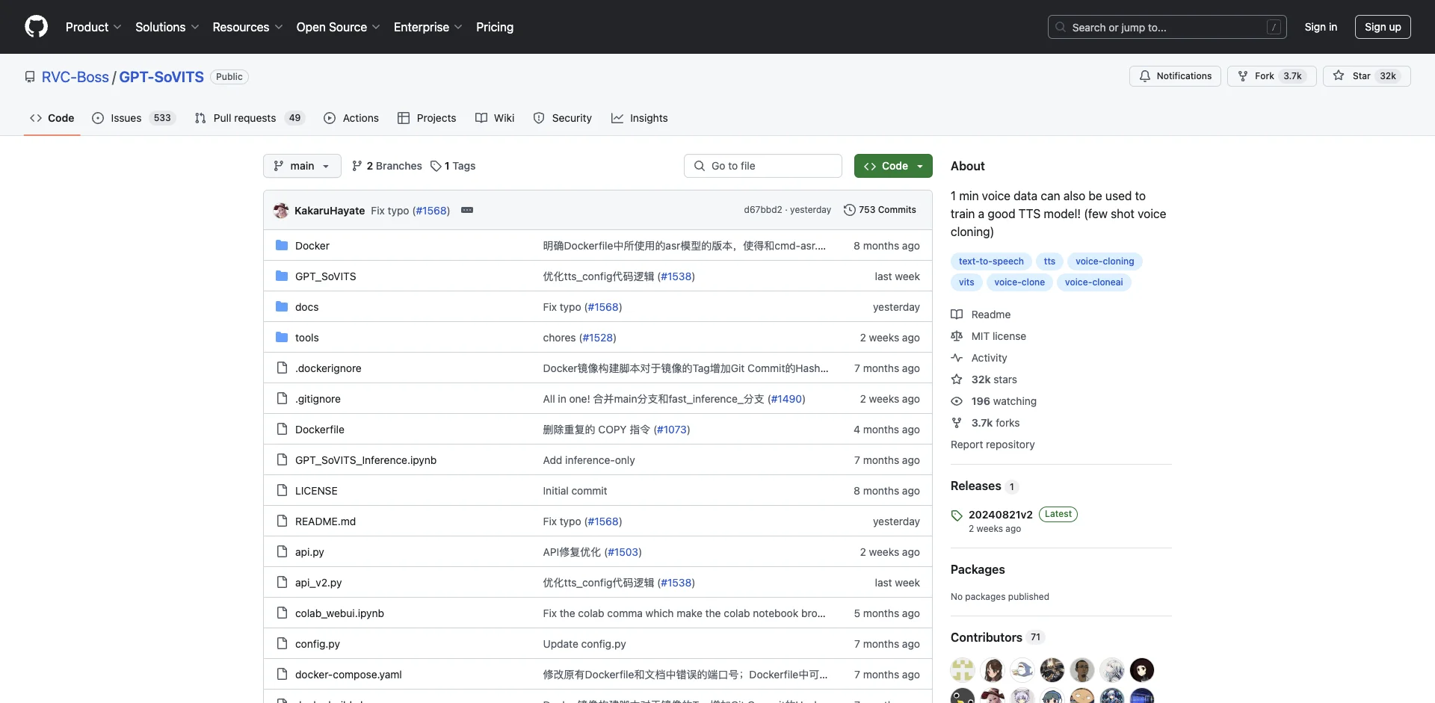Expand the Resources dropdown

247,27
